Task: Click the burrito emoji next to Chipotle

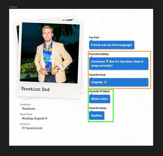Action: coord(105,82)
